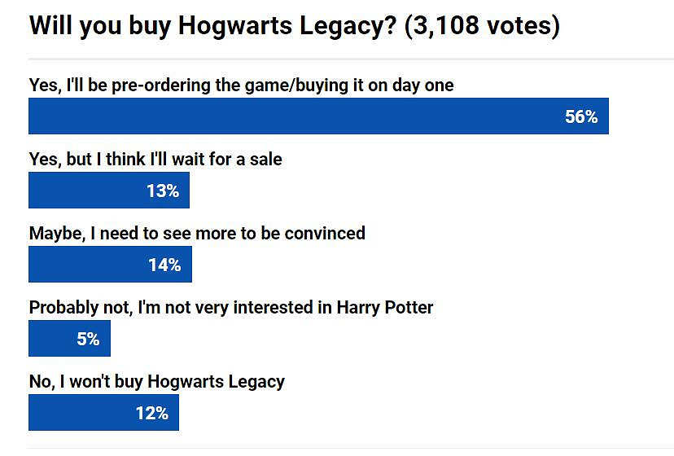Image resolution: width=674 pixels, height=456 pixels.
Task: Click the 14% percentage text
Action: coord(164,265)
